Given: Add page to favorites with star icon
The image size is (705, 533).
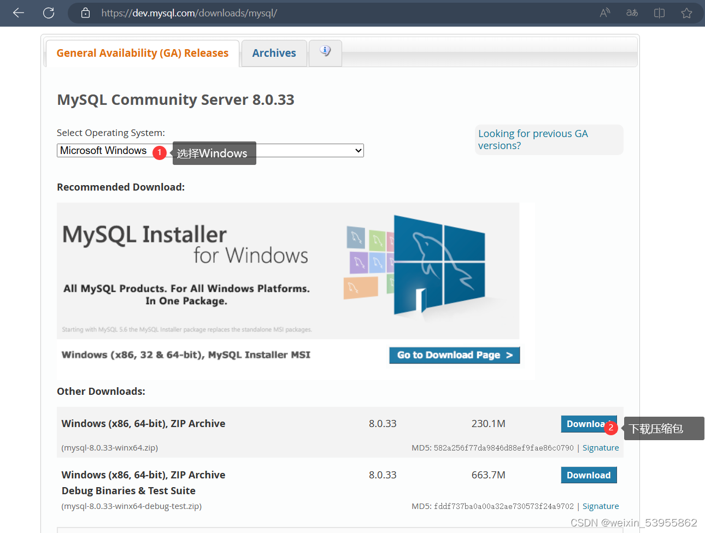Looking at the screenshot, I should pos(686,13).
